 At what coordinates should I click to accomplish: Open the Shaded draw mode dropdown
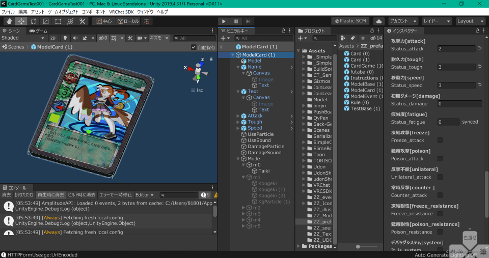point(23,38)
